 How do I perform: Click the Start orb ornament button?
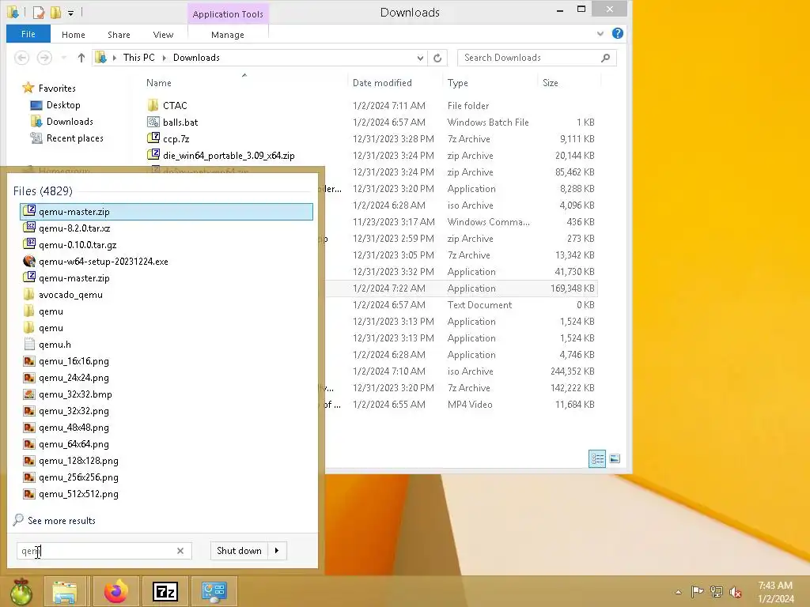(21, 591)
